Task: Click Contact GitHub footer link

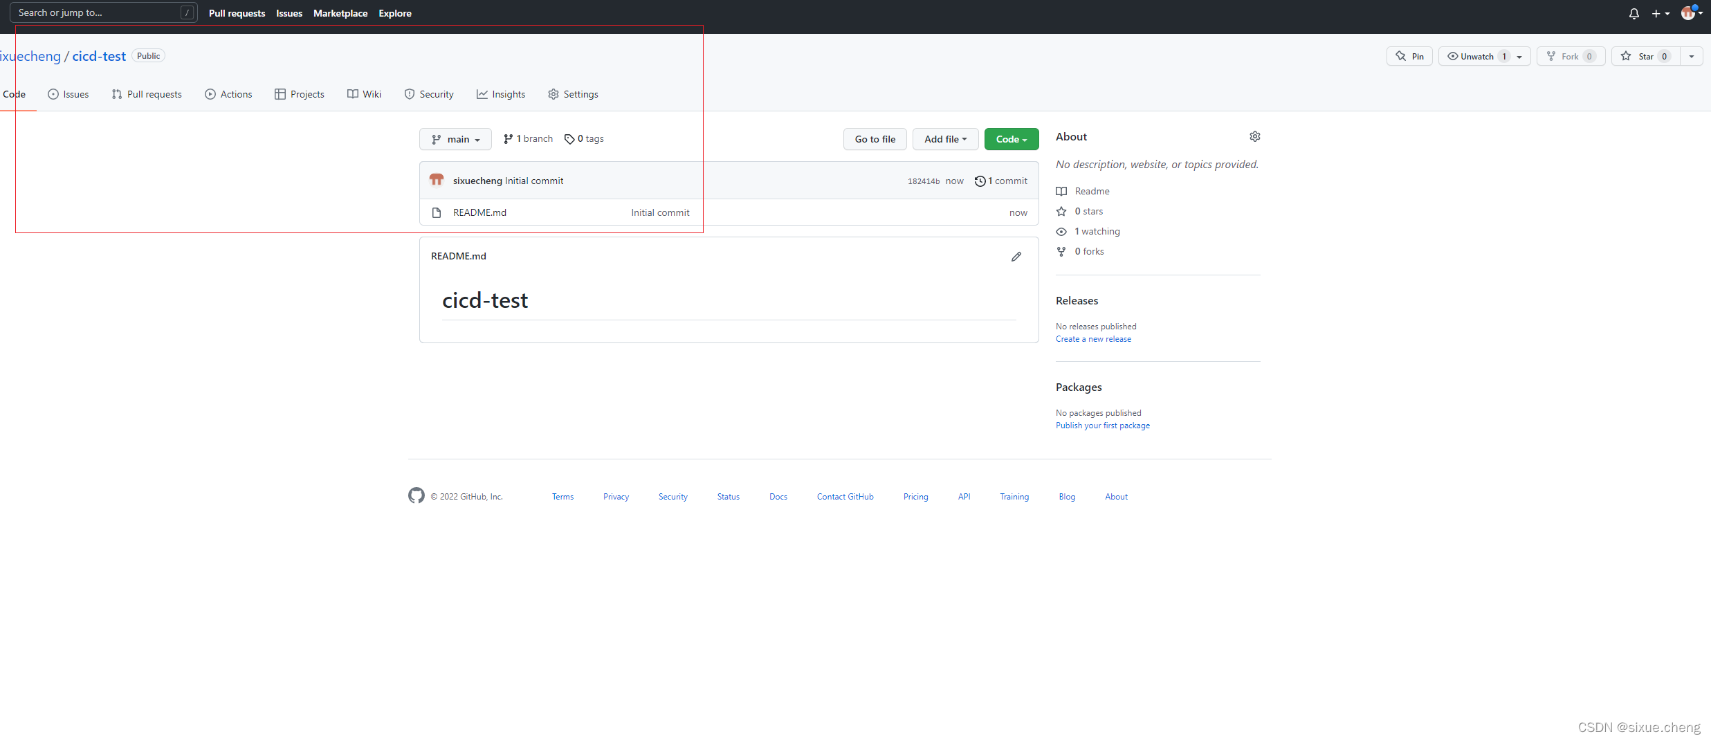Action: pyautogui.click(x=845, y=497)
